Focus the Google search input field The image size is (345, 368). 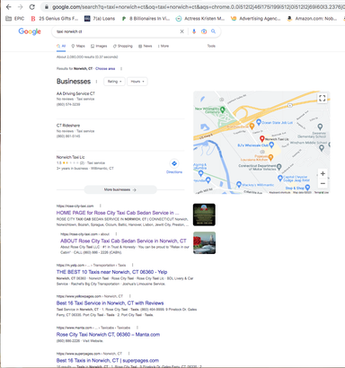click(117, 31)
